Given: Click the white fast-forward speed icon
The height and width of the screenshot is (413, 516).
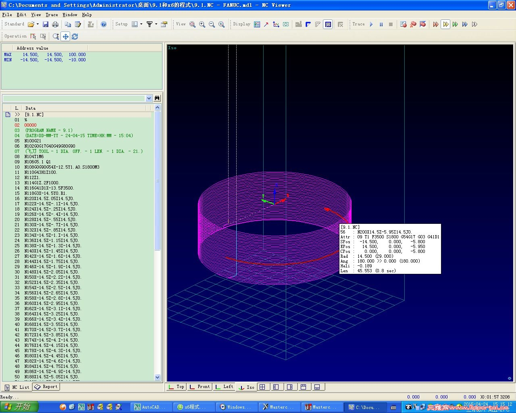Looking at the screenshot, I should point(474,24).
